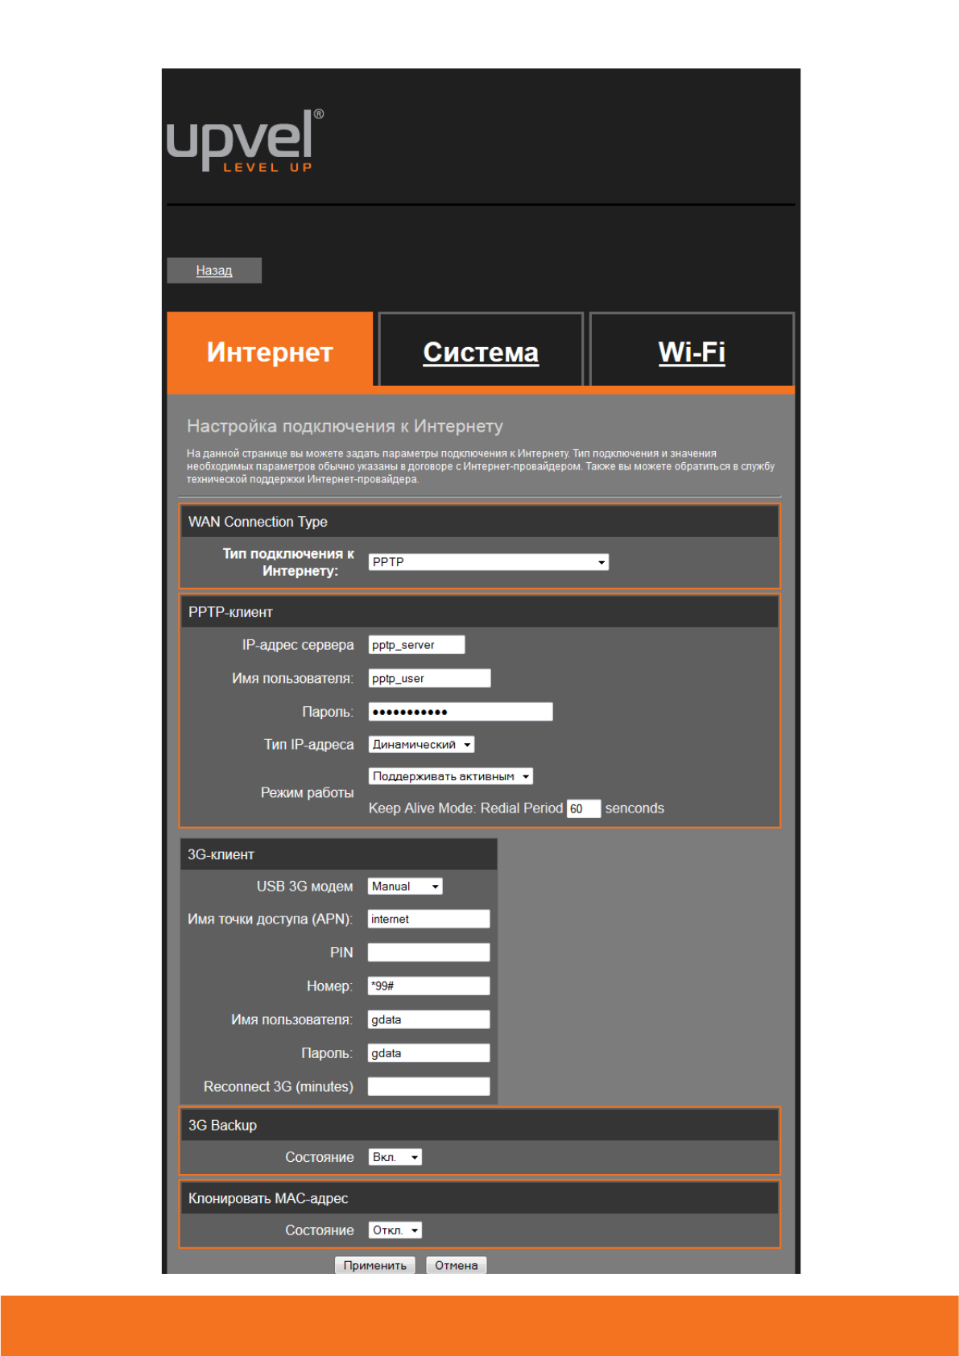Click the Reconnect 3G minutes field
Screen dimensions: 959x1356
[428, 1087]
